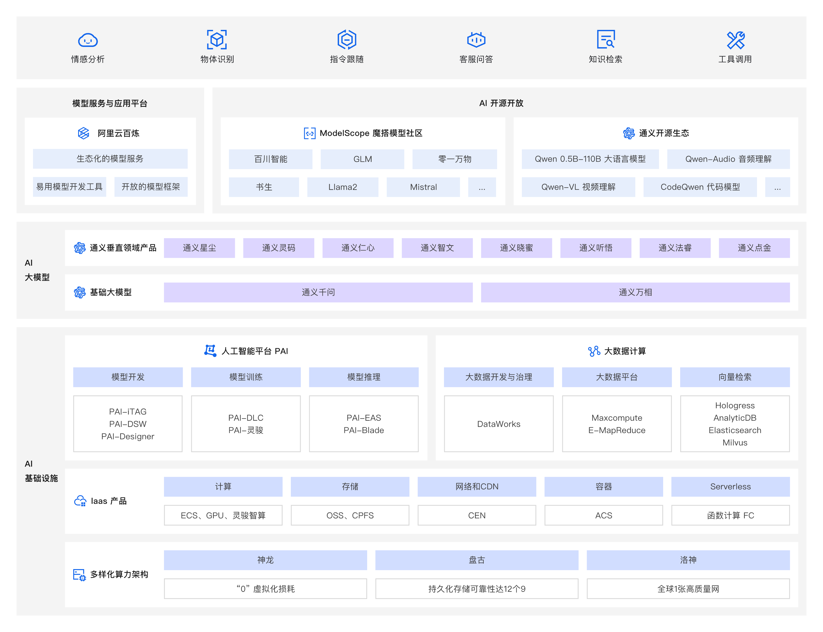Viewport: 823px width, 632px height.
Task: Click the 物体识别 cube scan icon
Action: coord(217,39)
